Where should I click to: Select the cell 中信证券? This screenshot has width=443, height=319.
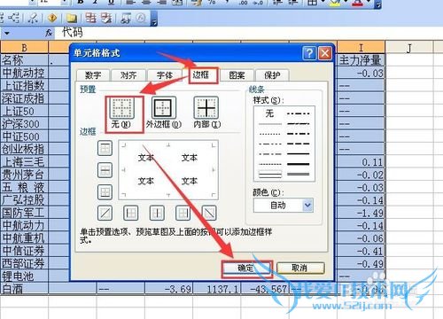tap(24, 251)
